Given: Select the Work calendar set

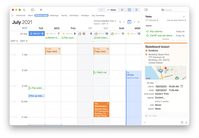Looking at the screenshot, I should pyautogui.click(x=30, y=16).
